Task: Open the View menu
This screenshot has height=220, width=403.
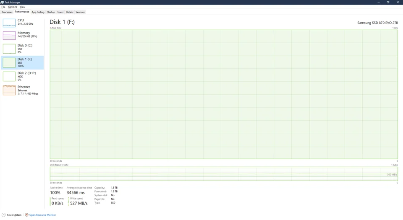Action: click(22, 7)
